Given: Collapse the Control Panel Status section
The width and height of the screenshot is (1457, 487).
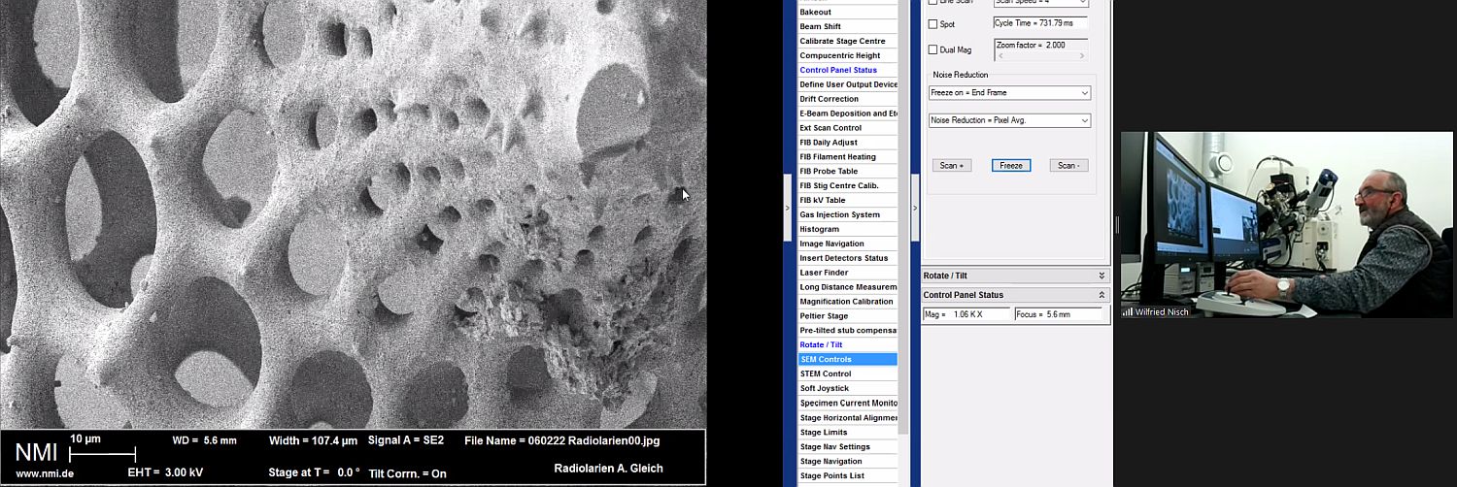Looking at the screenshot, I should tap(1101, 295).
